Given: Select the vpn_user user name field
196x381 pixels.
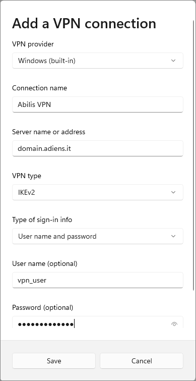Looking at the screenshot, I should 98,280.
